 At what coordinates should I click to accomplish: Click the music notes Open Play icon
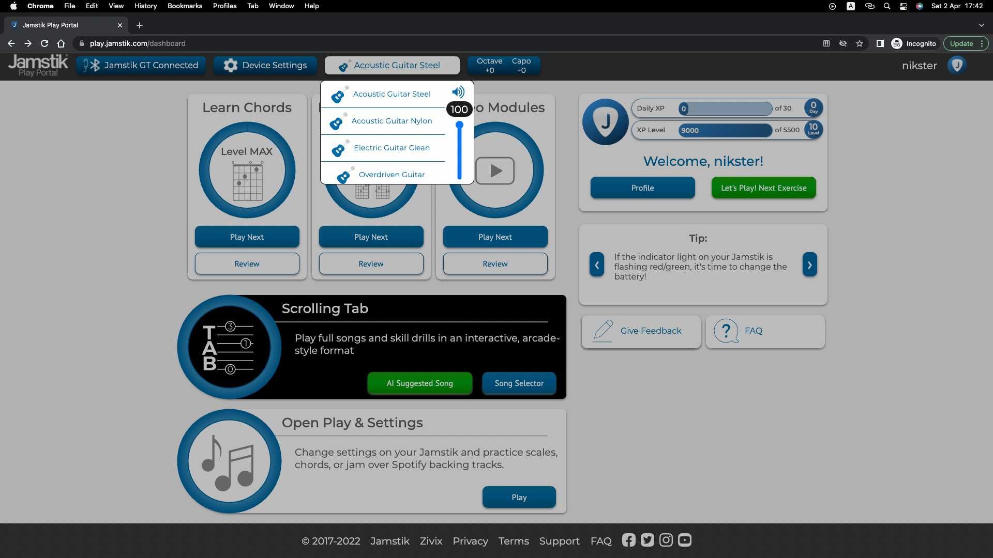(x=230, y=461)
